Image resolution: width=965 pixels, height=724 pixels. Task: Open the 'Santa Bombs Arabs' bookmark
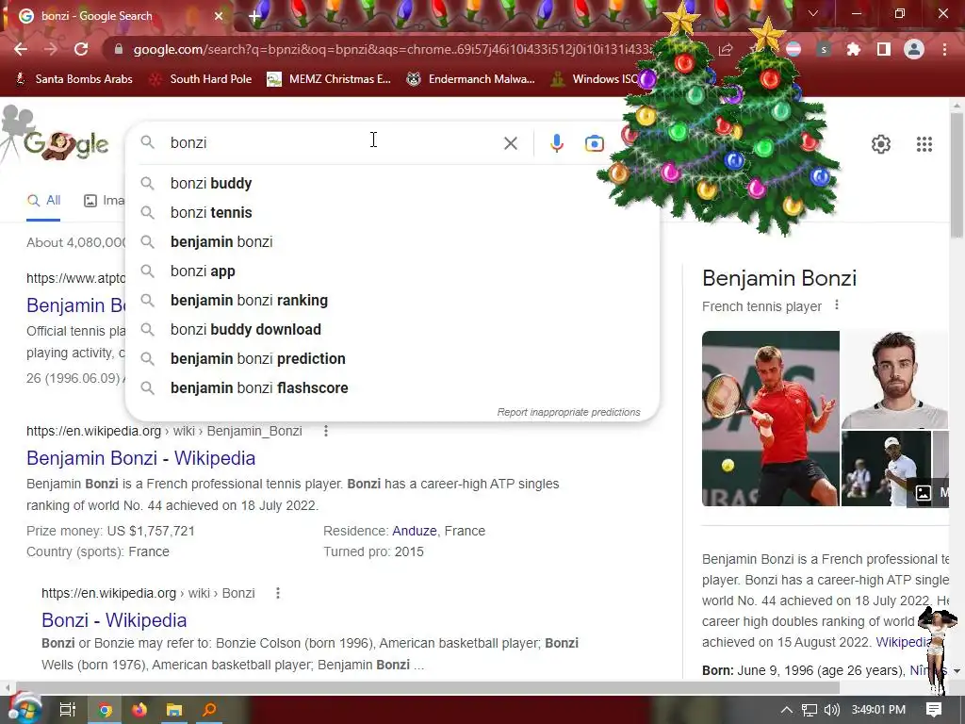[x=74, y=79]
